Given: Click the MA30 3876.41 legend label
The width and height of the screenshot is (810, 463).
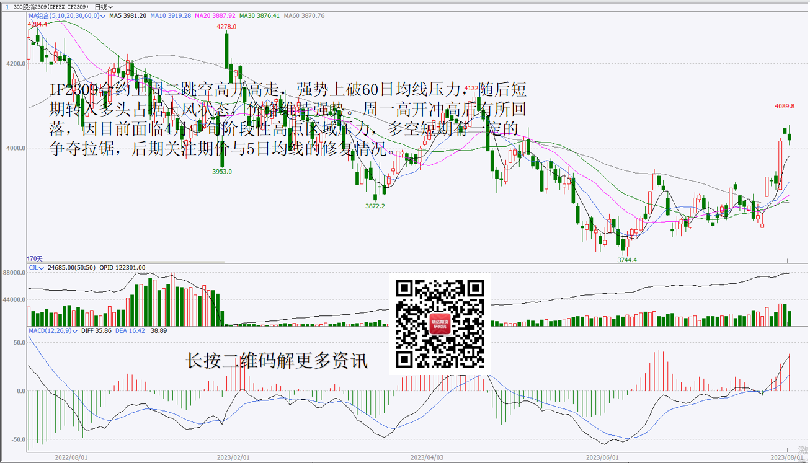Looking at the screenshot, I should [x=259, y=16].
